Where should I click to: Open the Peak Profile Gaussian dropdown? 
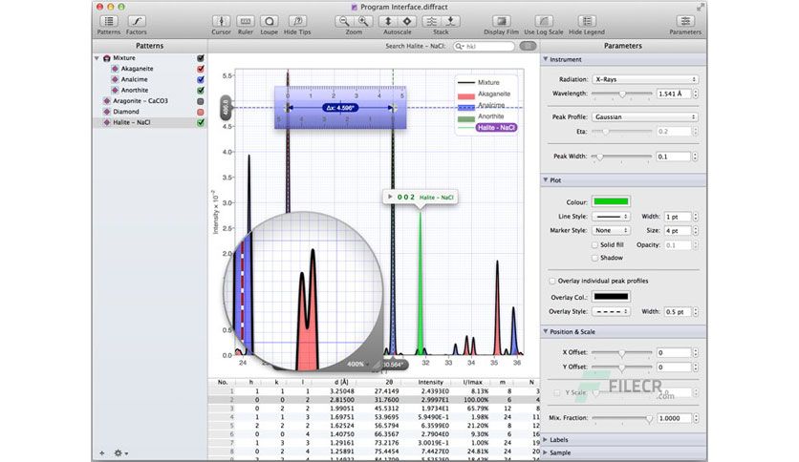pyautogui.click(x=644, y=117)
